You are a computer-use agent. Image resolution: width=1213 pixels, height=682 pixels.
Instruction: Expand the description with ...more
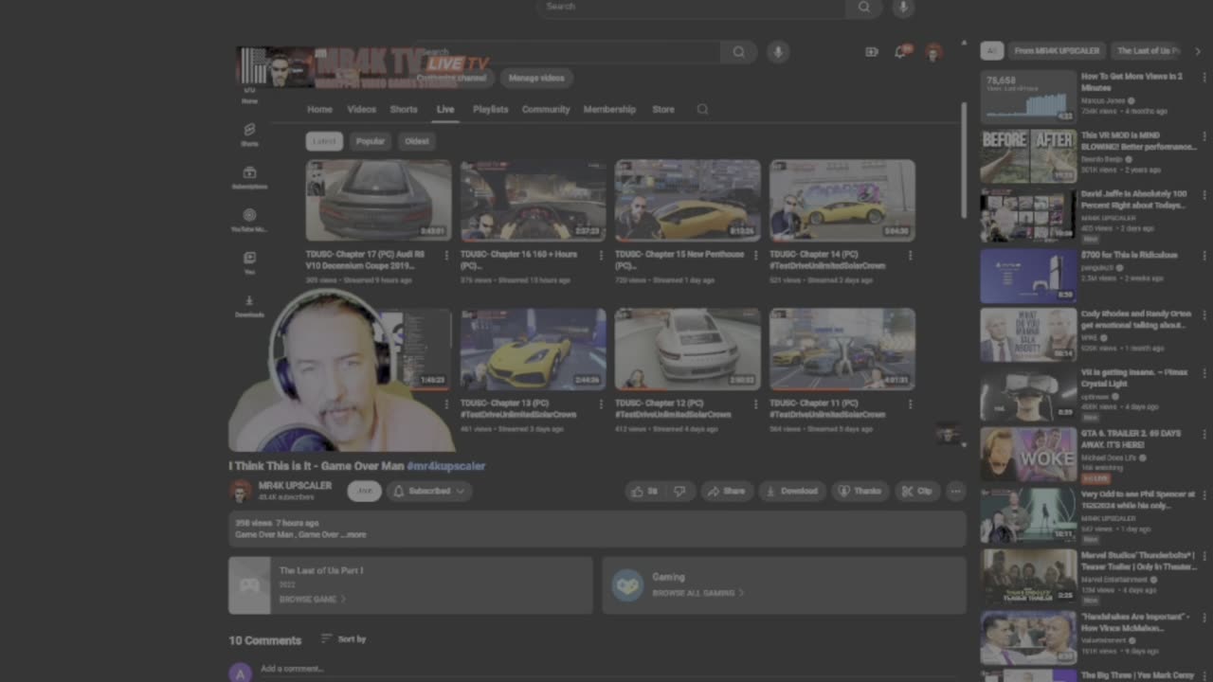[355, 535]
